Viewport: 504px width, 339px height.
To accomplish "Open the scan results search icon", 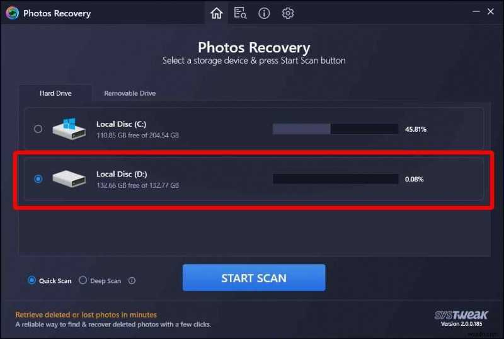I will coord(240,13).
